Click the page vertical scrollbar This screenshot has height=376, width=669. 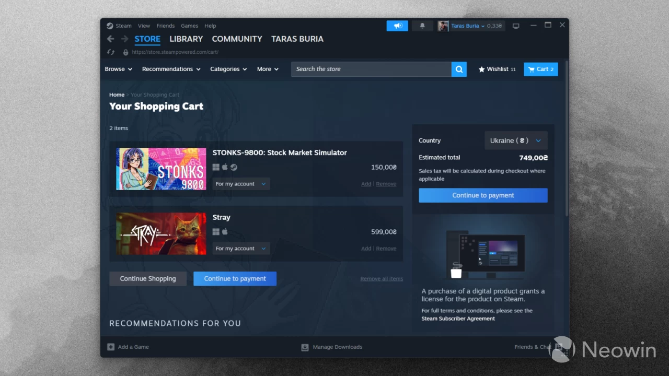point(567,138)
